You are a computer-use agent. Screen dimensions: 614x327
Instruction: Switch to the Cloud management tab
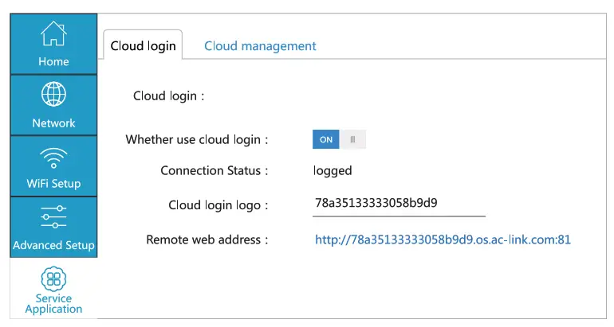(260, 46)
